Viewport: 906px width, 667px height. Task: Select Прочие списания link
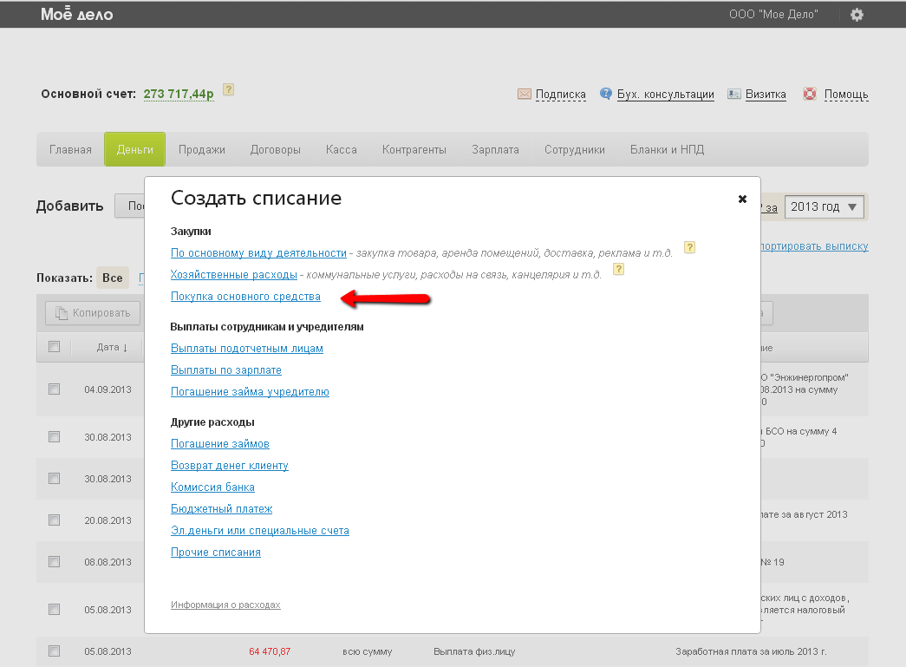pos(216,552)
